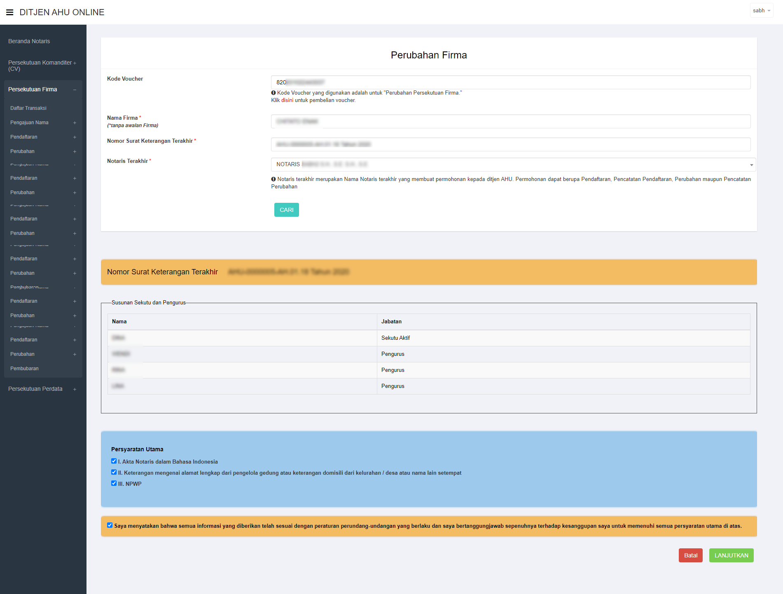This screenshot has height=594, width=783.
Task: Click info icon beside Kode Voucher note
Action: tap(273, 93)
